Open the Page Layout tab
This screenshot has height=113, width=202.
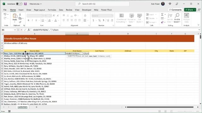(39, 10)
